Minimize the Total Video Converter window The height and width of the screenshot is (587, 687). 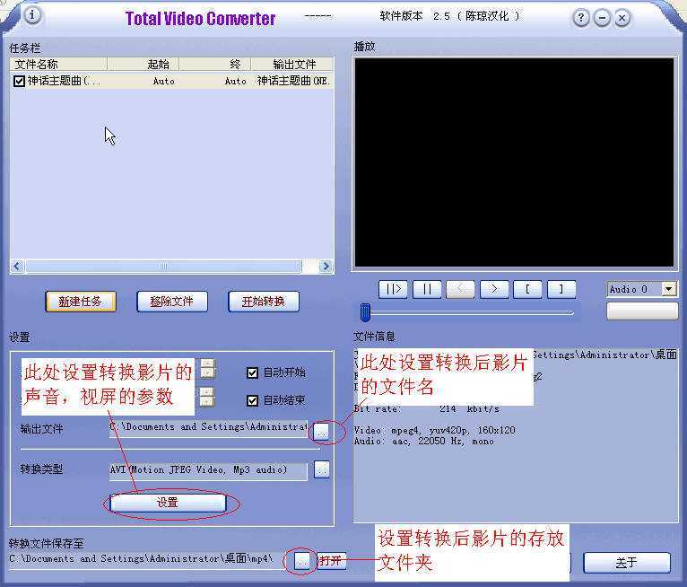click(602, 18)
